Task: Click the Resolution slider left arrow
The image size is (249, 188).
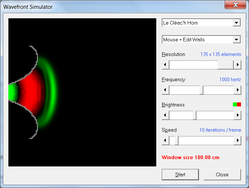Action: pos(165,65)
